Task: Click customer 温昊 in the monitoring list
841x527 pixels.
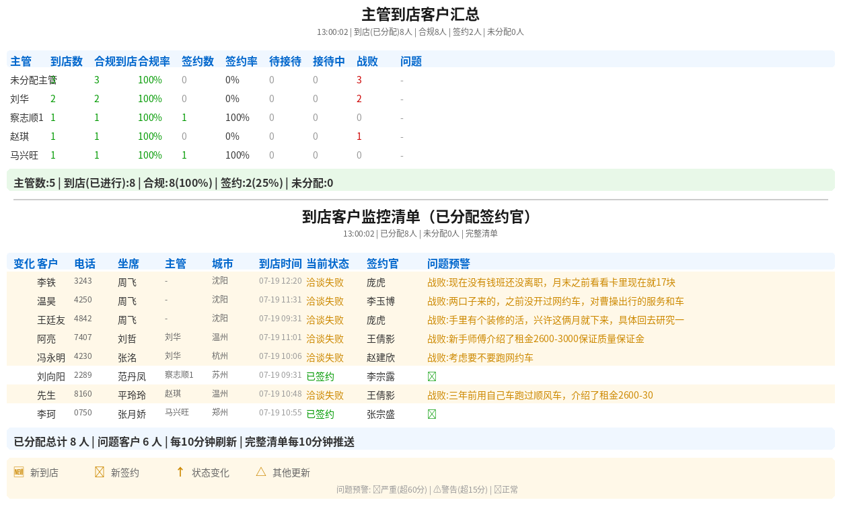Action: coord(46,301)
